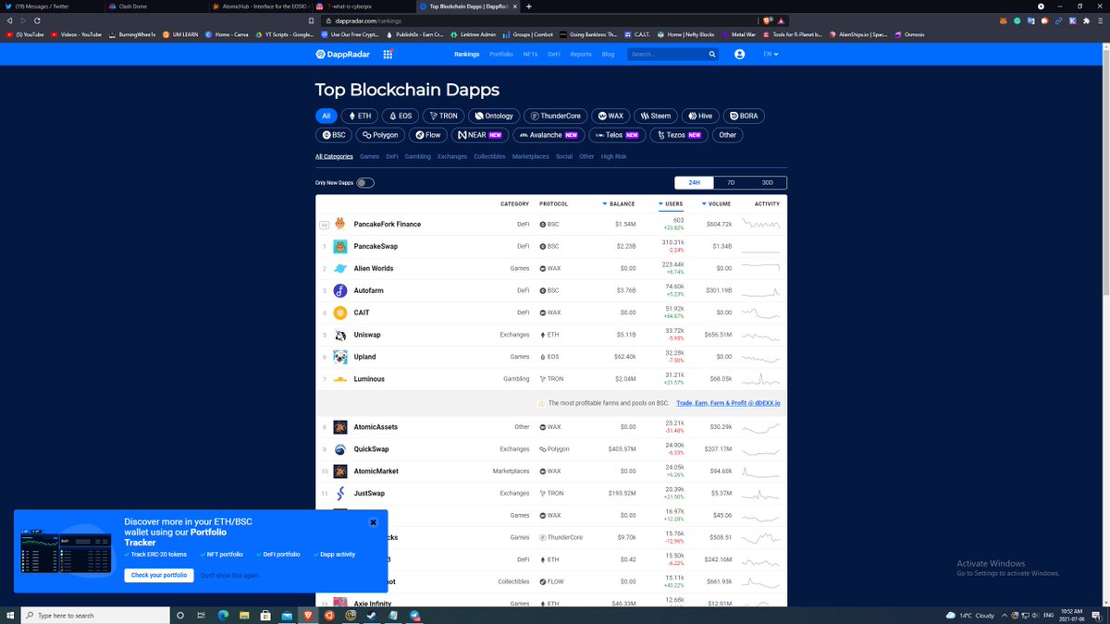
Task: Open Task View on the taskbar
Action: (x=202, y=615)
